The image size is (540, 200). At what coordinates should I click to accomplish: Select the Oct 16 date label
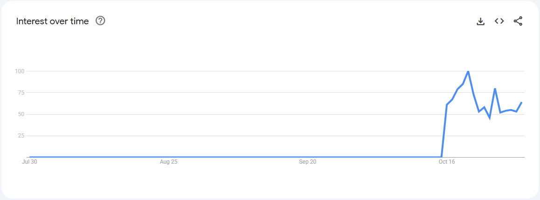pyautogui.click(x=446, y=162)
